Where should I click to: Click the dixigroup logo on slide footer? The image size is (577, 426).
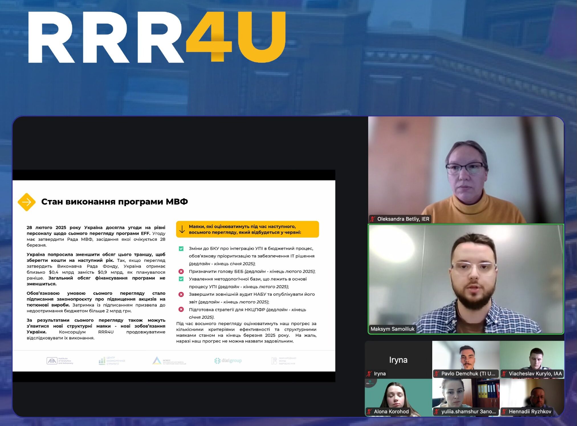point(228,361)
